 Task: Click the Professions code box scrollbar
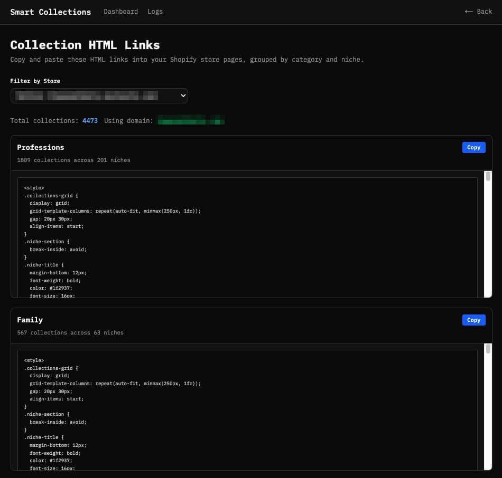pos(487,179)
